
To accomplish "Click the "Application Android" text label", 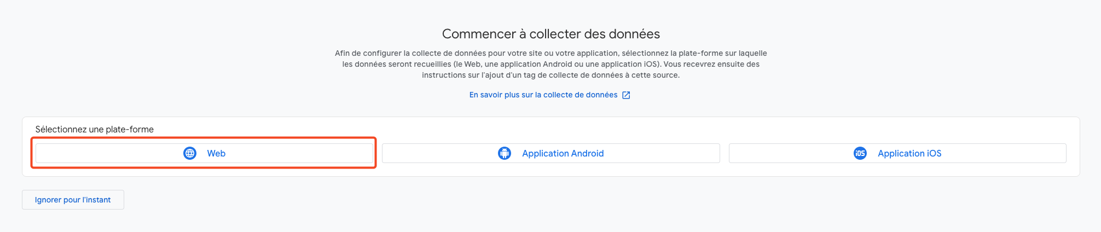I will [563, 154].
